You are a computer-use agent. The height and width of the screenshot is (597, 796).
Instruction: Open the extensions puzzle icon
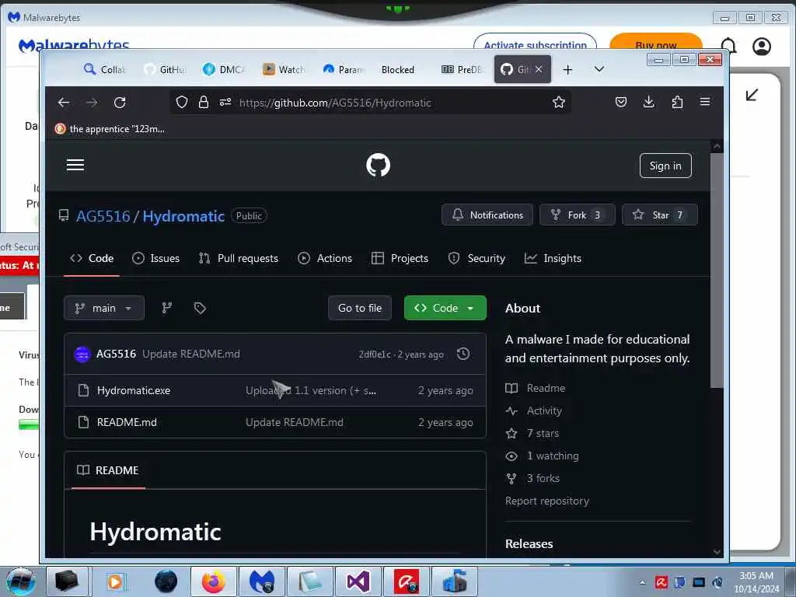[677, 103]
